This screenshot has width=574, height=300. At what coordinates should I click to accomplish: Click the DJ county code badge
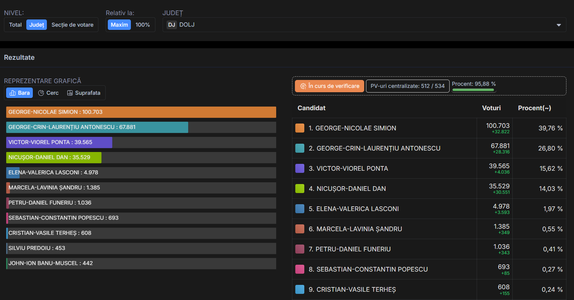click(x=172, y=25)
